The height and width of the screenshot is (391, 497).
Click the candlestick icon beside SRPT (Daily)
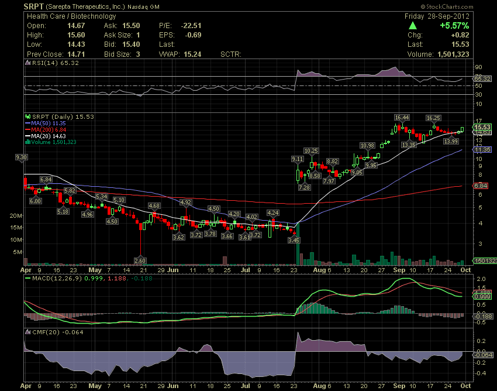tap(28, 117)
